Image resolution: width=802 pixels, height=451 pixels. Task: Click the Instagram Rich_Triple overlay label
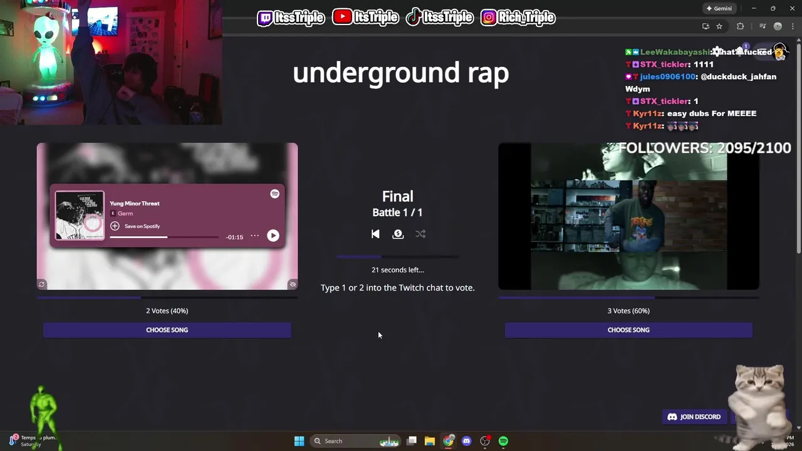point(518,18)
